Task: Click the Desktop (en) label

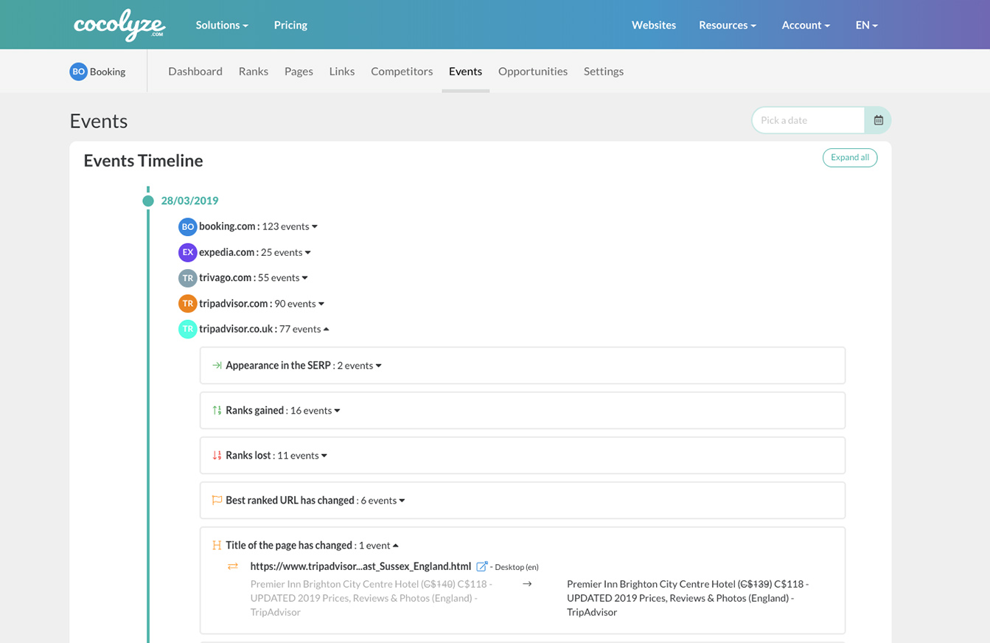Action: click(517, 567)
